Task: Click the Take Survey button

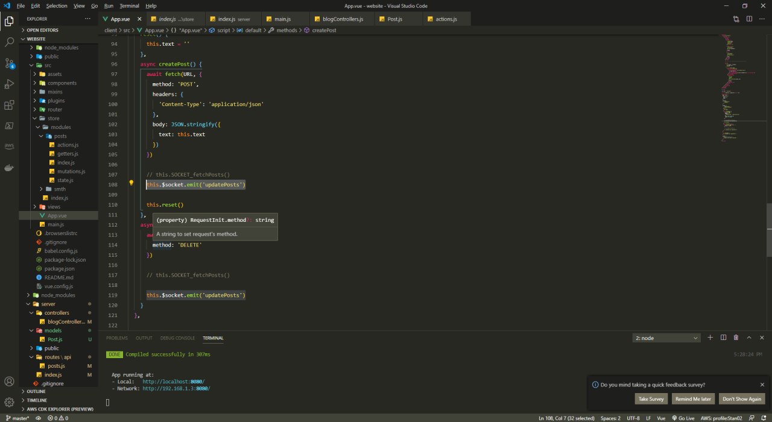Action: click(651, 398)
